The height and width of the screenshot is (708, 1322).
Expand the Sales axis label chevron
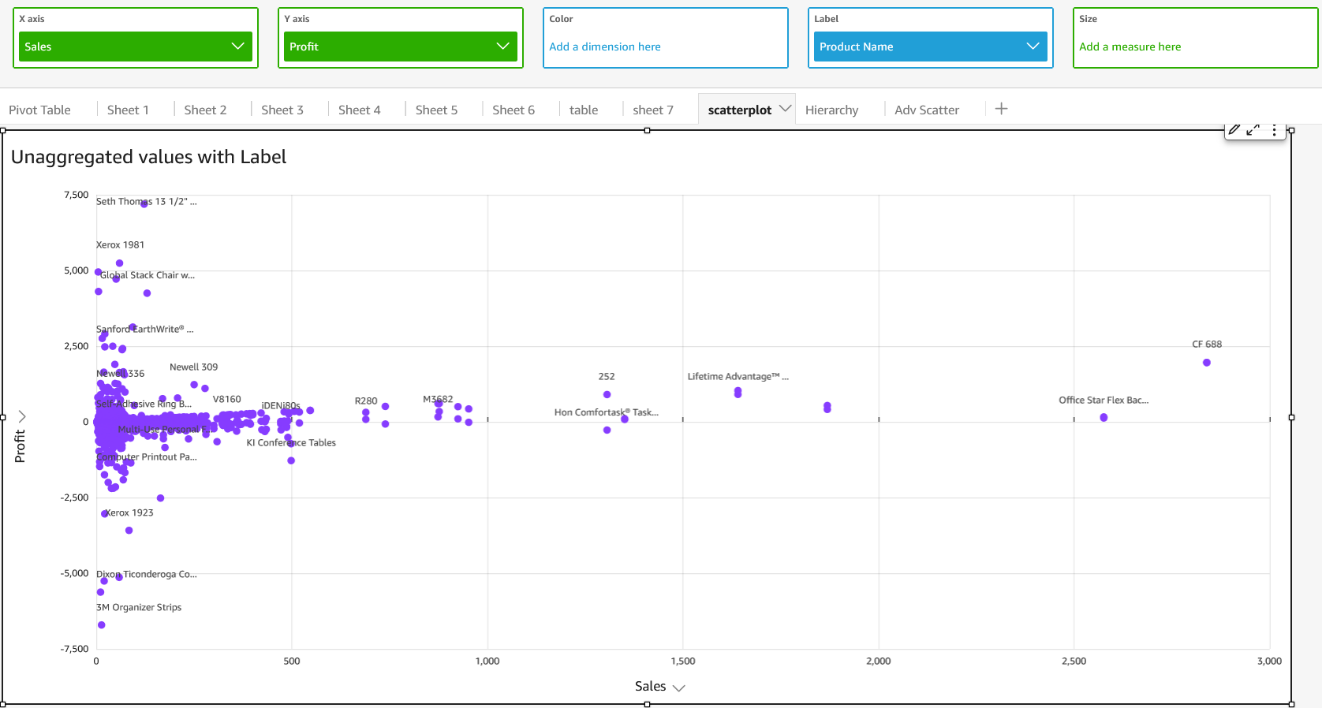click(x=678, y=688)
